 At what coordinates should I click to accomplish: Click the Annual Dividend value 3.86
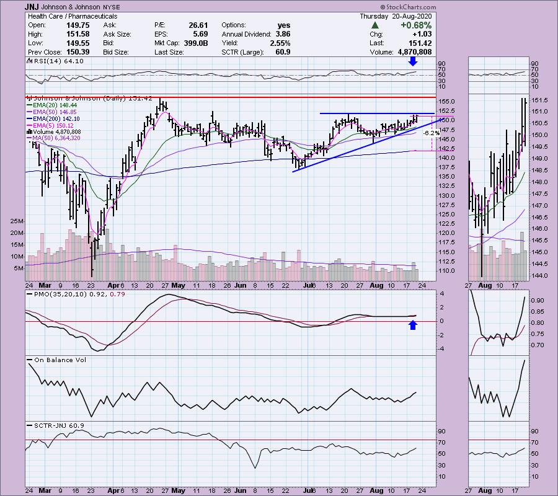pos(283,34)
